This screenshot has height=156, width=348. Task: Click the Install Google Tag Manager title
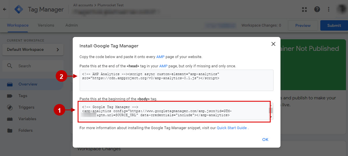tap(109, 46)
